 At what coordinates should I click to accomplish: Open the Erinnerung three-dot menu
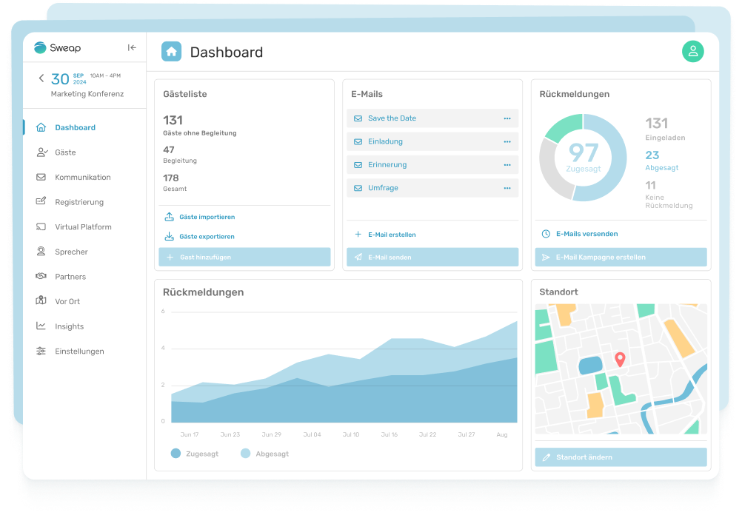pyautogui.click(x=507, y=165)
